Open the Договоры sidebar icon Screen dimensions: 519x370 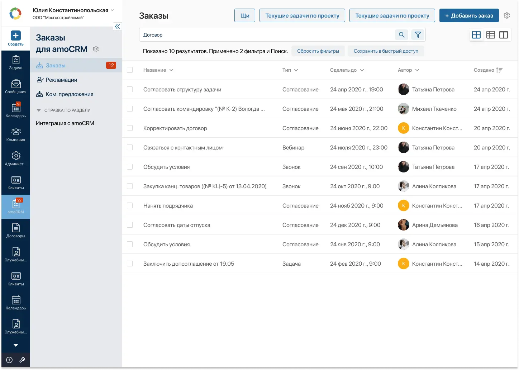point(16,231)
